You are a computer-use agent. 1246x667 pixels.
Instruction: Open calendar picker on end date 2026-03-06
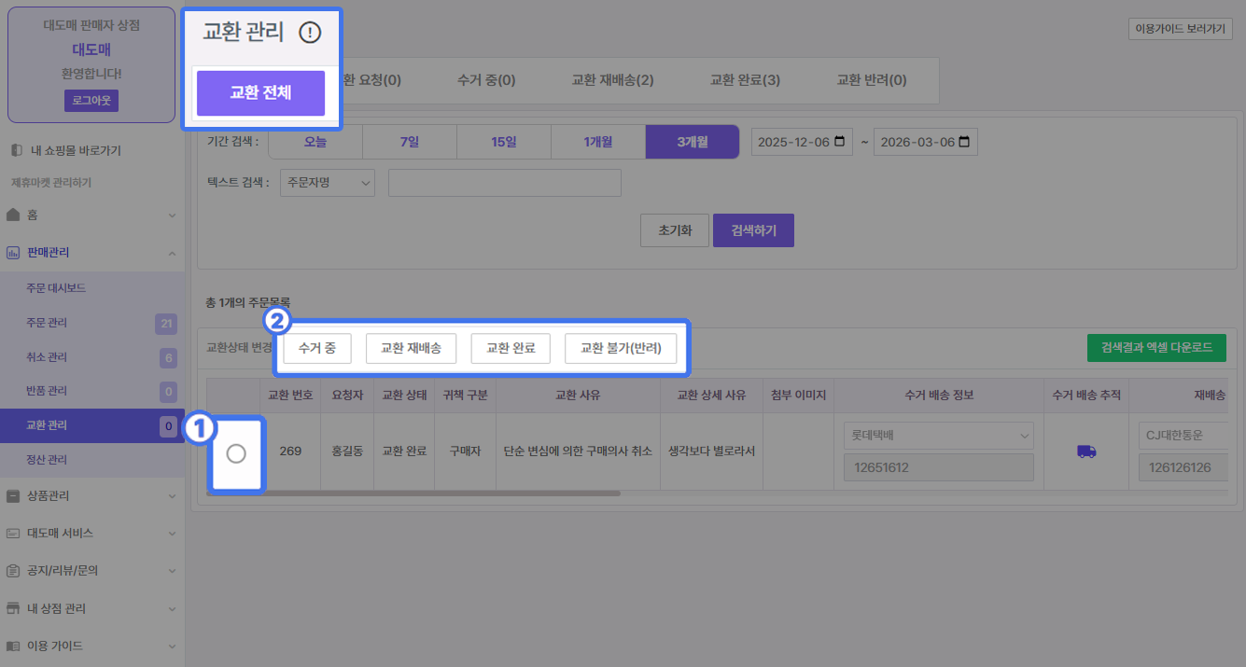(x=963, y=143)
